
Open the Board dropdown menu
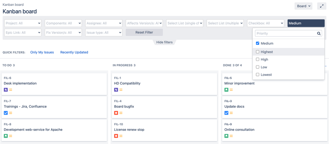[303, 6]
